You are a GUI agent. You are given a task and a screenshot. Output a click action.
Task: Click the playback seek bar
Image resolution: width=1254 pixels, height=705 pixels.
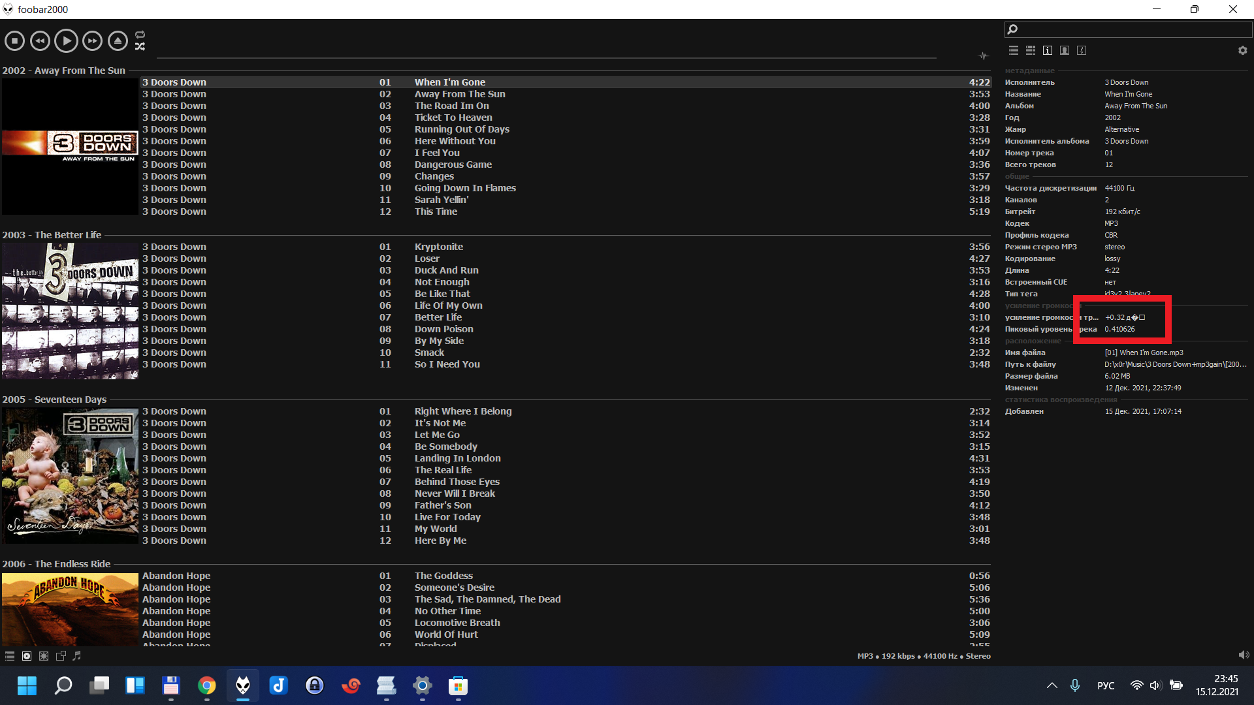pyautogui.click(x=546, y=57)
